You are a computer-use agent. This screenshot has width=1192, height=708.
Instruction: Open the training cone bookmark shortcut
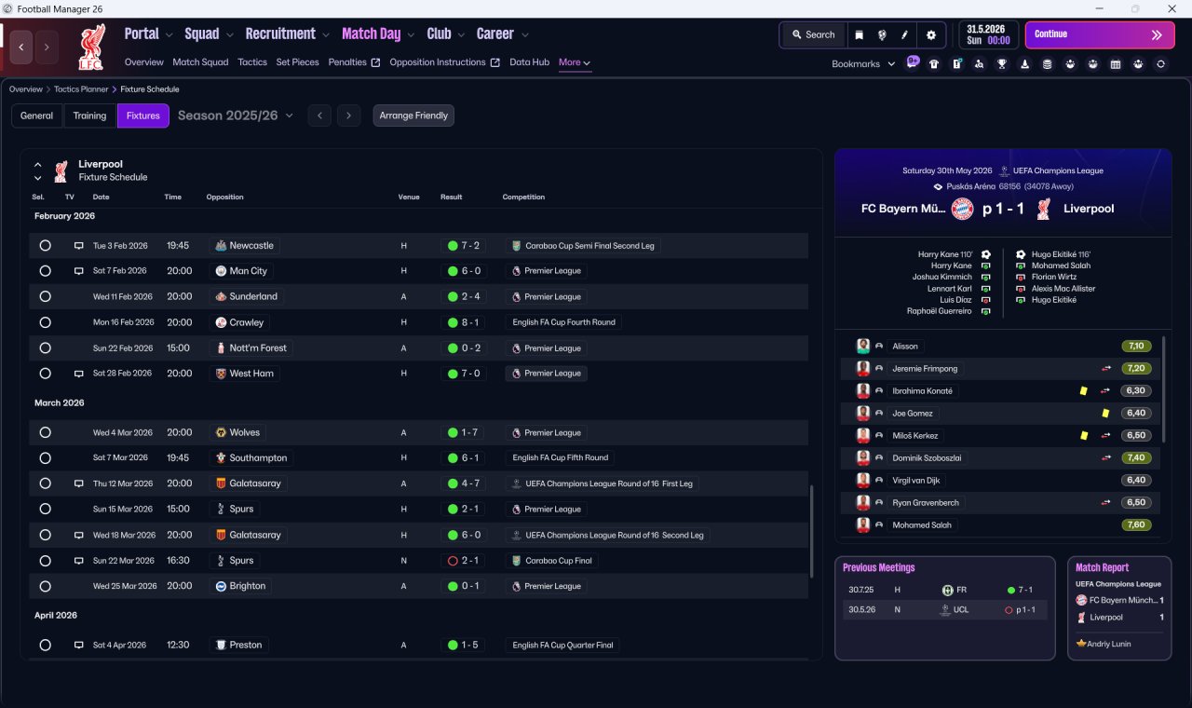[x=1024, y=64]
